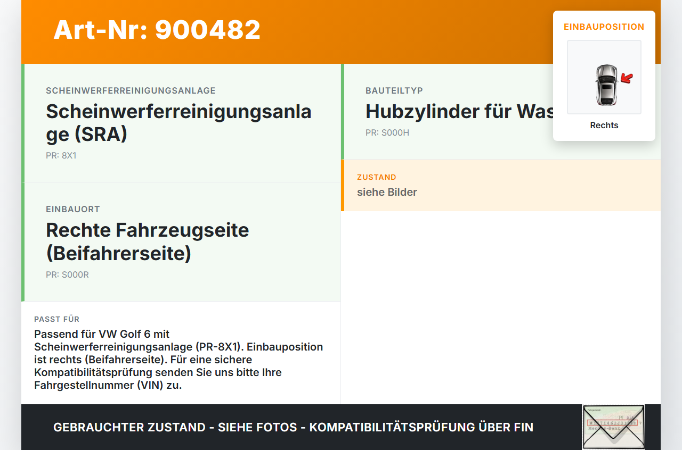Click the 'GEBRAUCHTER ZUSTAND - SIEHE FOTOS' footer text
This screenshot has height=450, width=682.
(293, 427)
